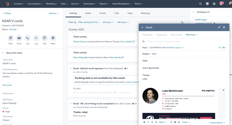This screenshot has width=232, height=125.
Task: Expand RE: List of things email entry
Action: click(70, 104)
